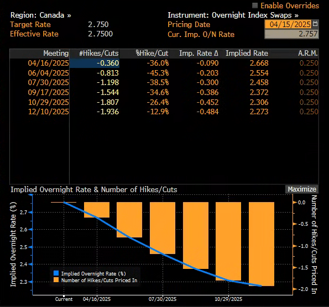Click the implied rate change -0.300
The height and width of the screenshot is (307, 329).
click(207, 83)
